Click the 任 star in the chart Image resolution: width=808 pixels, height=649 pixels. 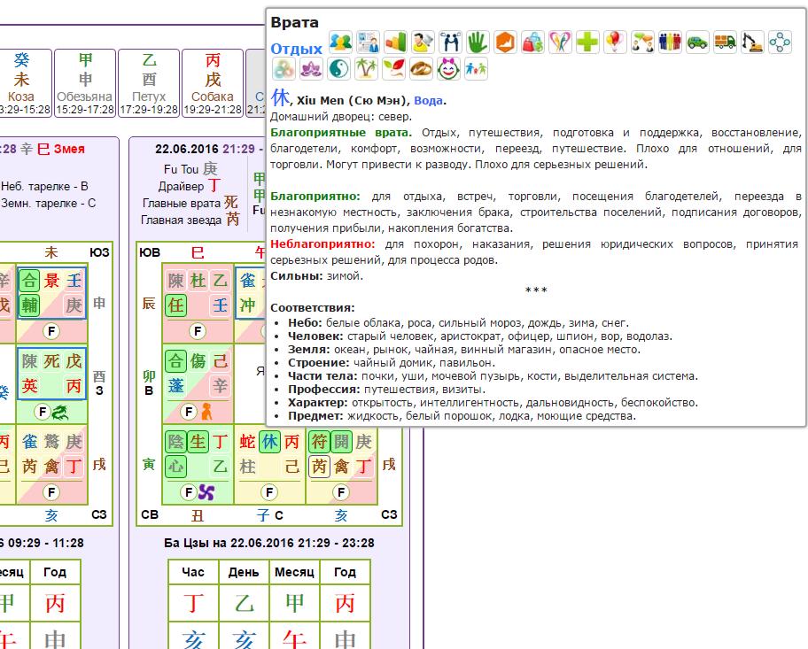(175, 305)
